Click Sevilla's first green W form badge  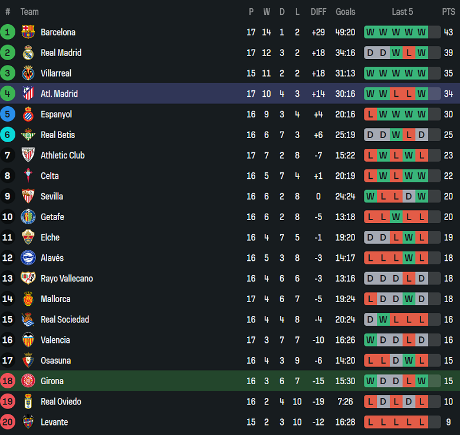coord(370,196)
